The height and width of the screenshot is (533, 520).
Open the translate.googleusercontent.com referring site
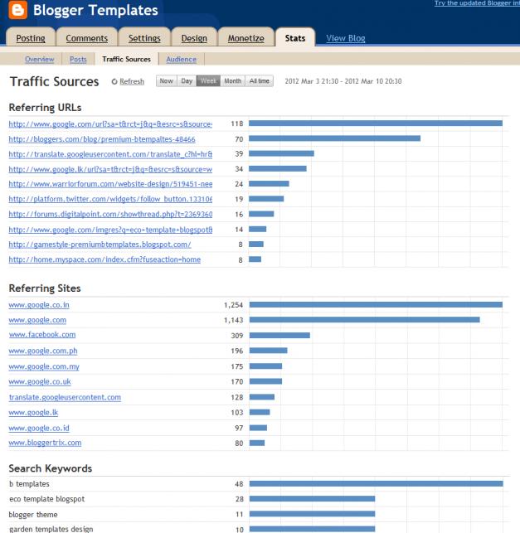tap(65, 397)
